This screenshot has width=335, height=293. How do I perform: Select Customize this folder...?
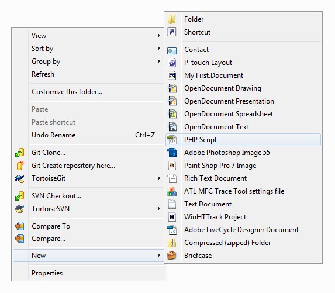pos(89,92)
